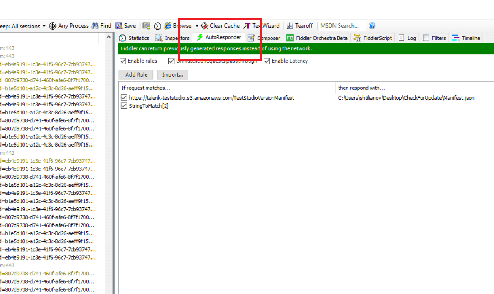Switch to the Inspectors tab
The image size is (494, 294).
pos(172,38)
